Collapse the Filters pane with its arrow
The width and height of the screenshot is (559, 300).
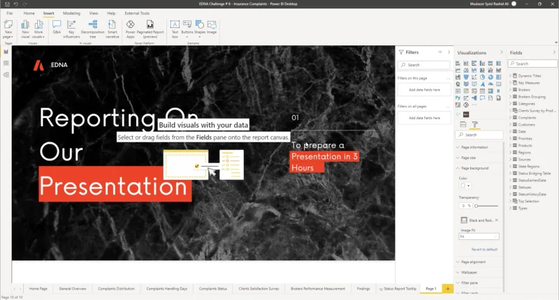(x=449, y=52)
